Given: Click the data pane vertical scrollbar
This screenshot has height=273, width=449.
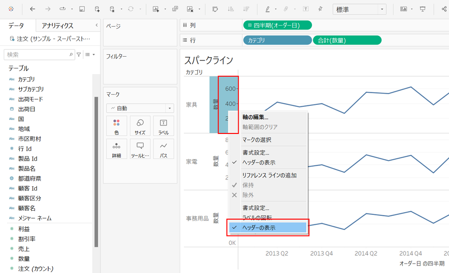Looking at the screenshot, I should click(x=96, y=172).
